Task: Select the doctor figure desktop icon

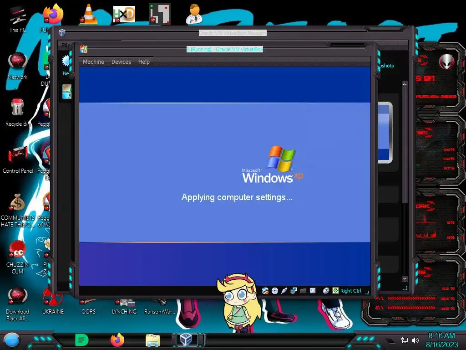Action: point(195,14)
